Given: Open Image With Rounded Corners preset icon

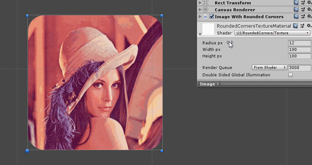Looking at the screenshot, I should [303, 16].
